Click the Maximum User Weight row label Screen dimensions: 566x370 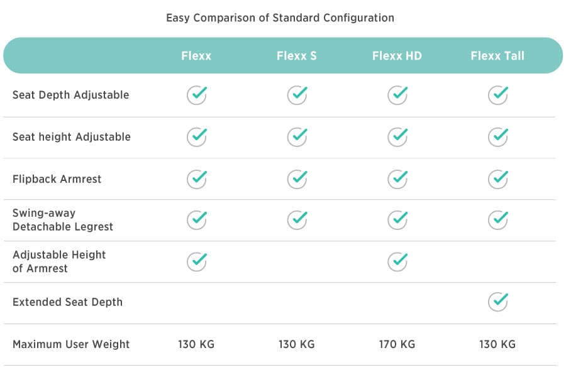click(71, 344)
